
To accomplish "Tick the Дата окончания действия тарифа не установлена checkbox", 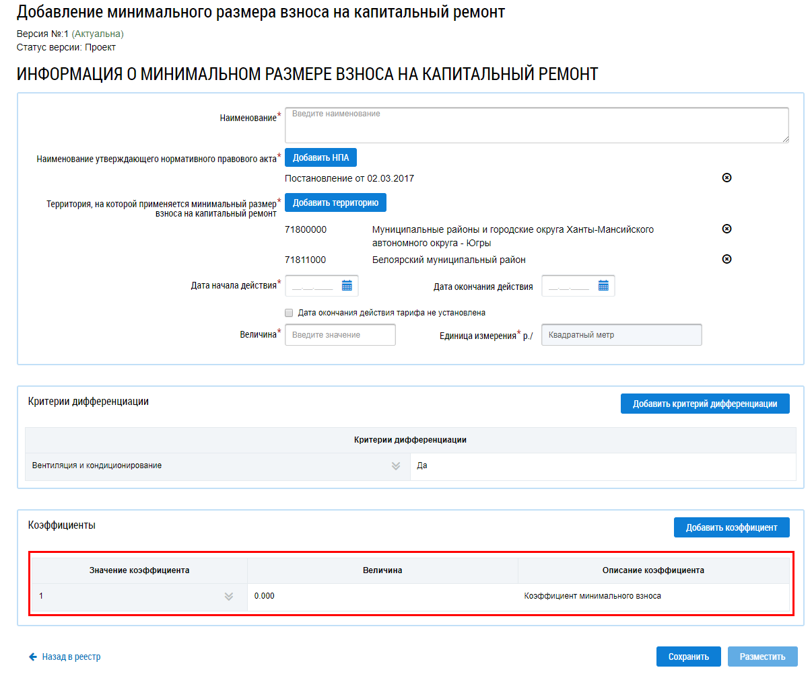I will pos(289,313).
